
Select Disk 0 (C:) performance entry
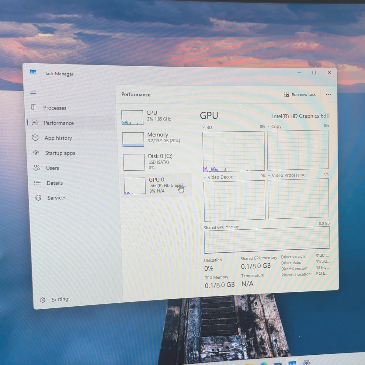click(156, 162)
